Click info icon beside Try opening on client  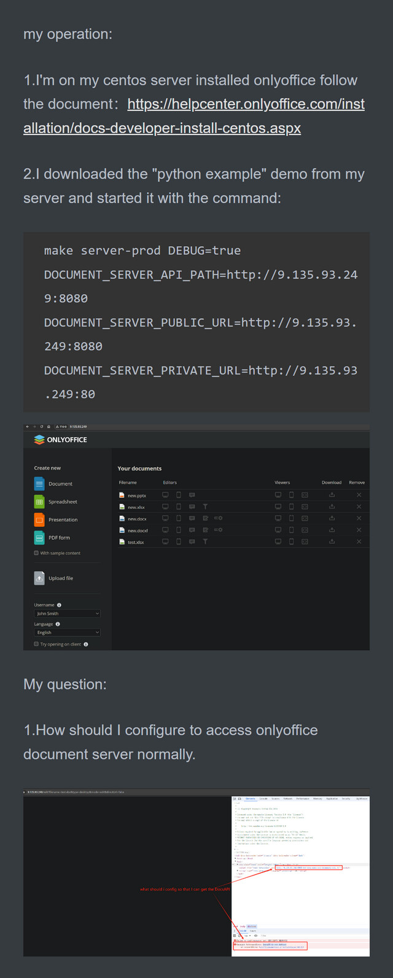click(x=86, y=644)
